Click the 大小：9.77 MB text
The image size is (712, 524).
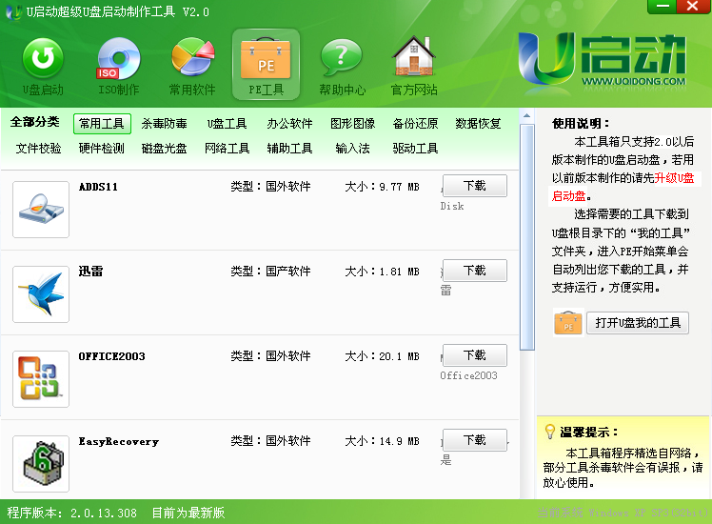(x=382, y=187)
